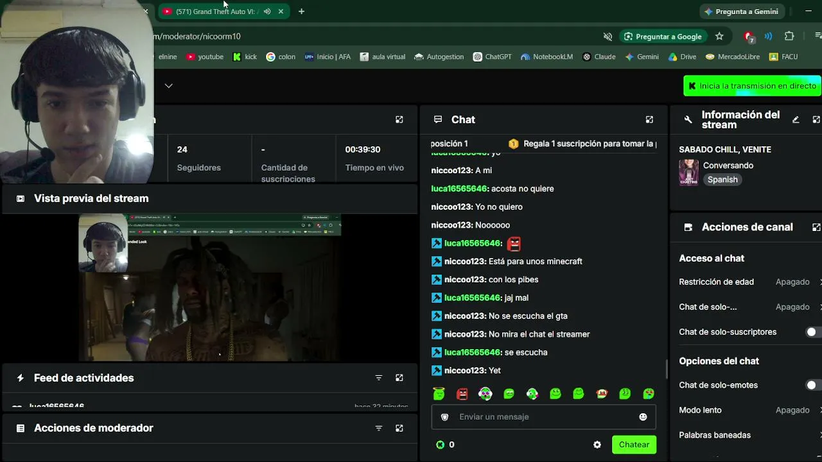
Task: Click the shield icon in message box
Action: tap(444, 417)
